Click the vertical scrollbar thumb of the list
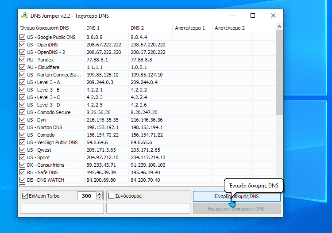332x233 pixels. click(279, 73)
